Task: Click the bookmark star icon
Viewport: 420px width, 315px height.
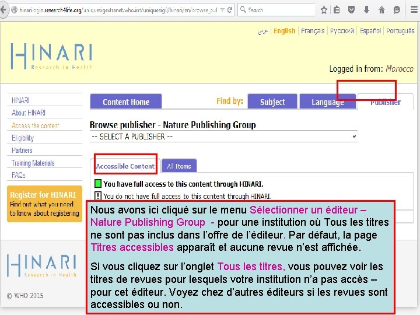Action: [324, 10]
